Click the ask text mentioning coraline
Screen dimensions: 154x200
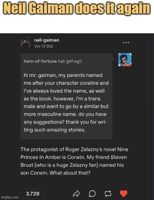66,83
